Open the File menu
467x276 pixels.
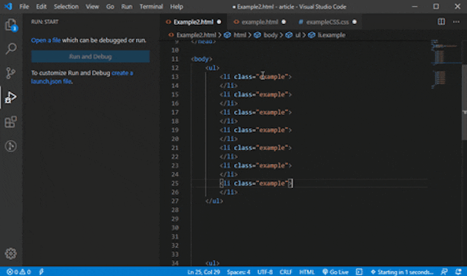[24, 7]
